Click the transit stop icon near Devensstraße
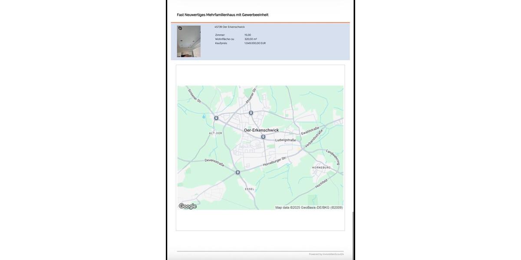Image resolution: width=521 pixels, height=260 pixels. point(237,172)
